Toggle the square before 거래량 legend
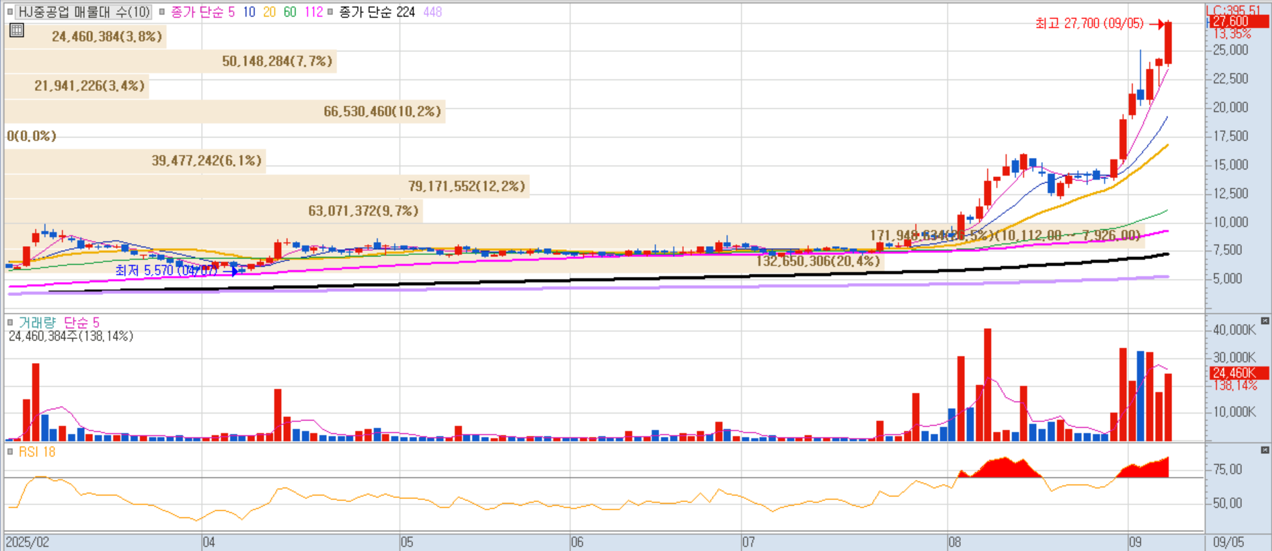The height and width of the screenshot is (551, 1272). click(x=10, y=322)
